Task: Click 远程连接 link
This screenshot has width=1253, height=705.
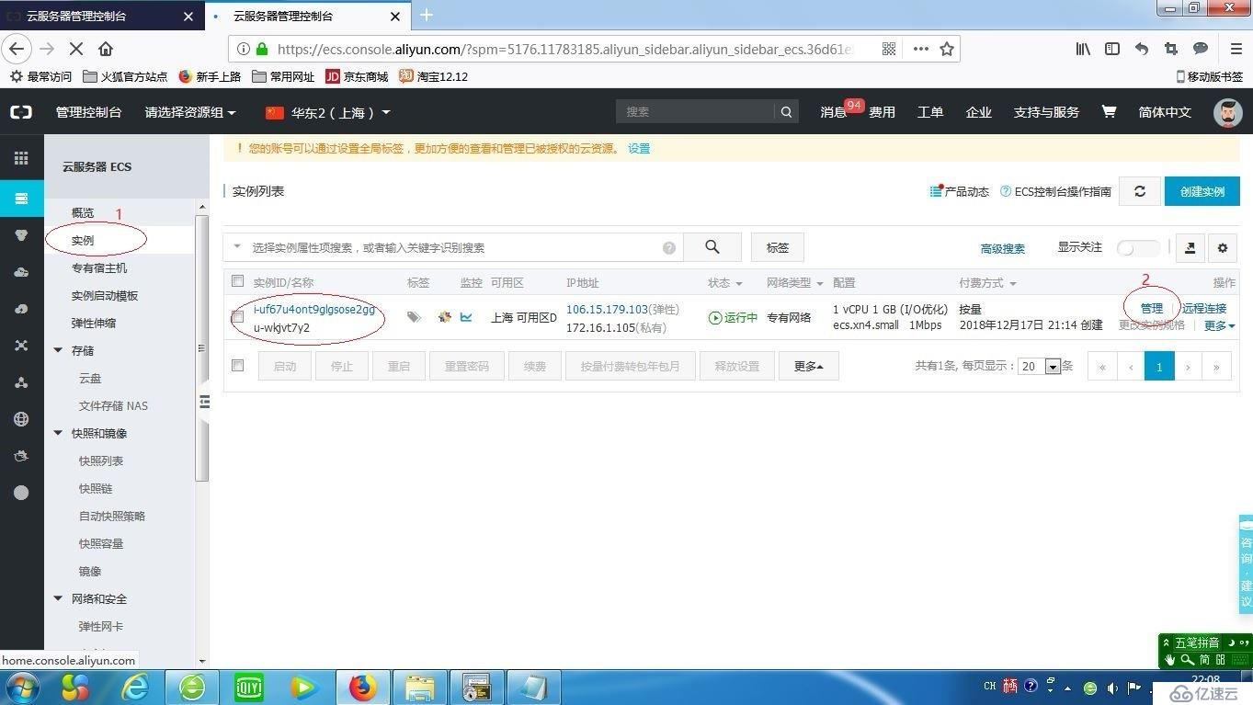Action: pyautogui.click(x=1204, y=309)
